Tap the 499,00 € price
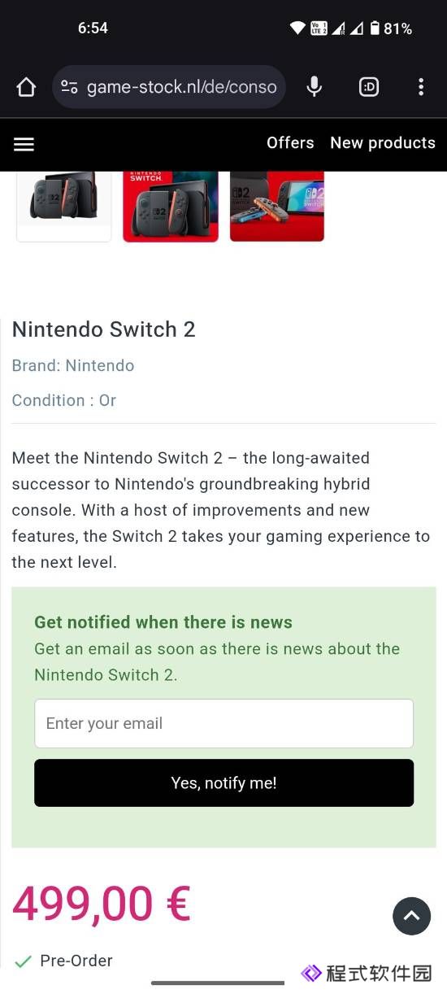This screenshot has height=994, width=447. (x=102, y=904)
